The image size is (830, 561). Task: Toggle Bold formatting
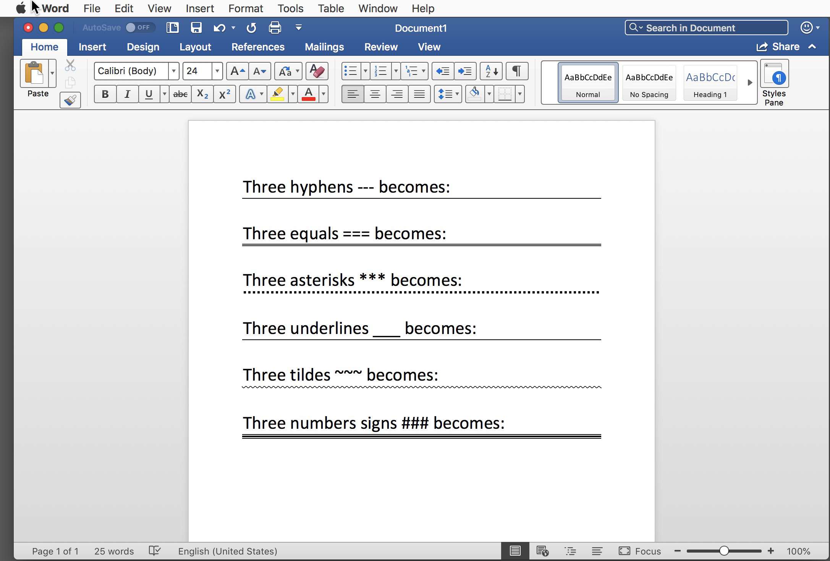[105, 94]
